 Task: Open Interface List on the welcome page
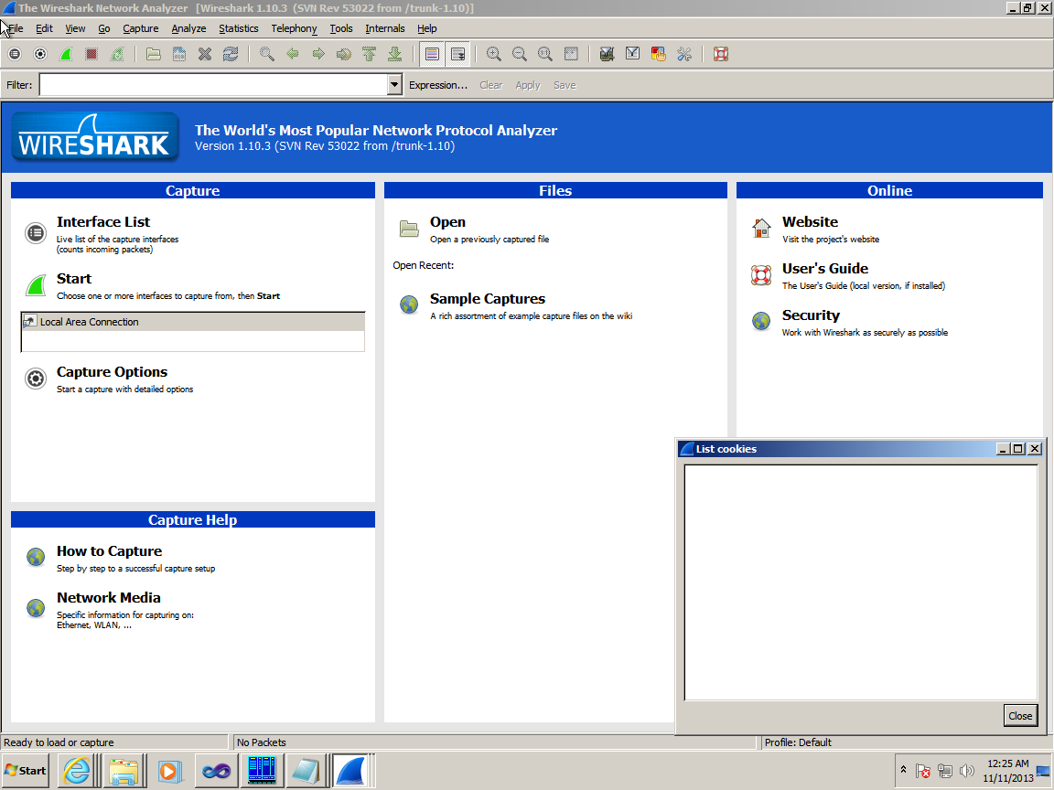pyautogui.click(x=103, y=221)
